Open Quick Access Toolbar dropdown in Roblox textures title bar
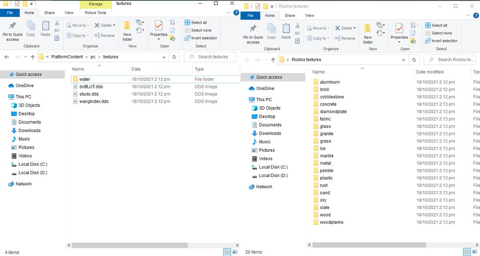 click(272, 6)
